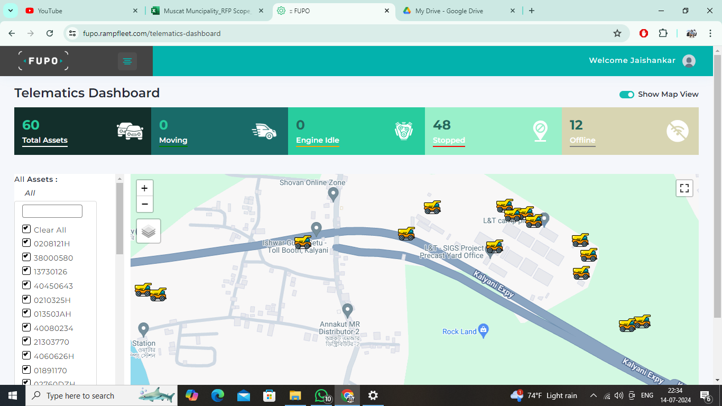Click the Total Assets vehicles icon
The image size is (722, 406).
tap(129, 131)
